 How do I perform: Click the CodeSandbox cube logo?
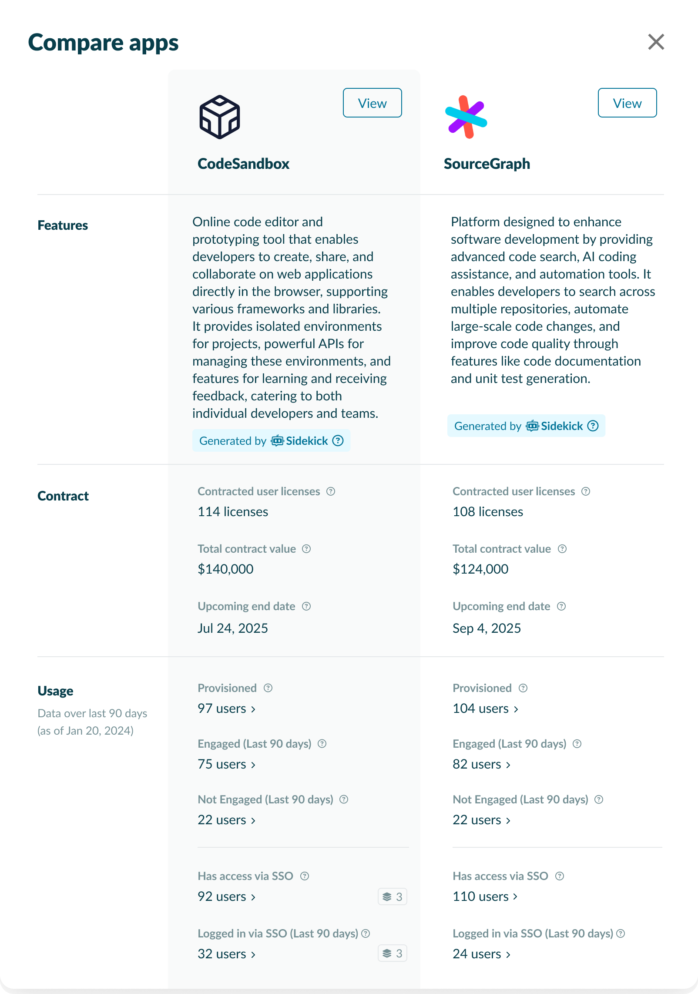click(x=220, y=117)
